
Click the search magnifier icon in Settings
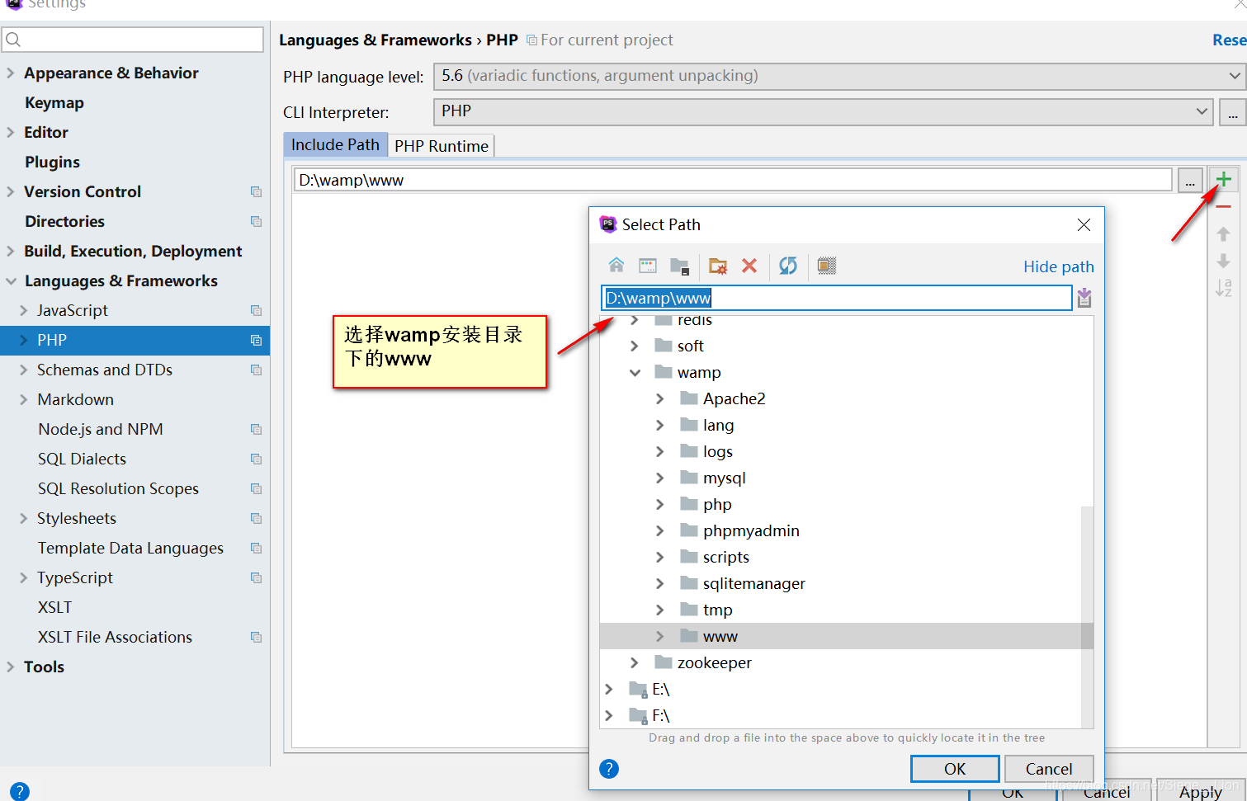(13, 40)
